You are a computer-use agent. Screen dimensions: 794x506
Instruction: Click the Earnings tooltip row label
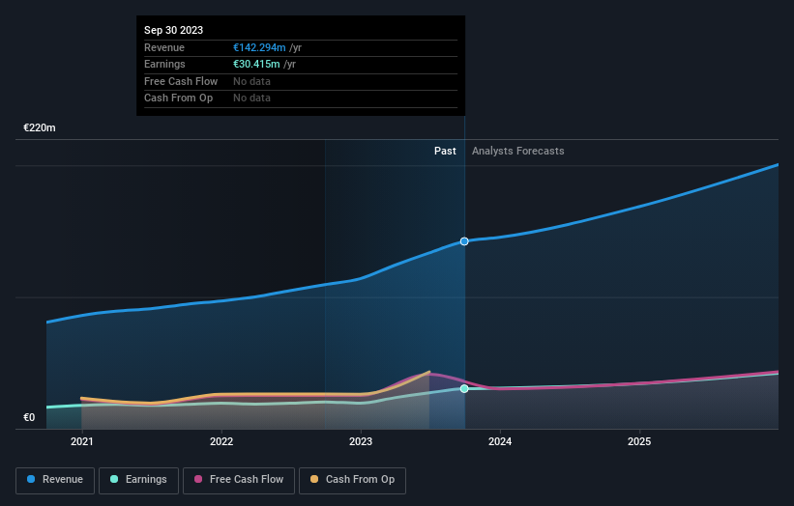pos(164,64)
